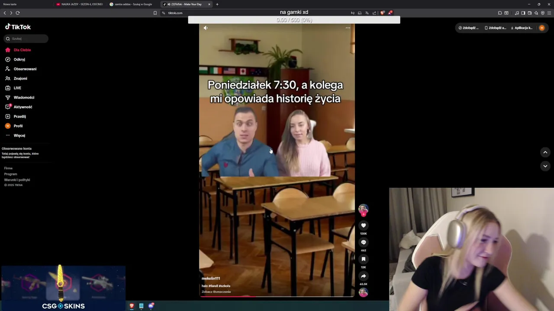The image size is (554, 311).
Task: Click the browser share page icon
Action: click(x=374, y=13)
